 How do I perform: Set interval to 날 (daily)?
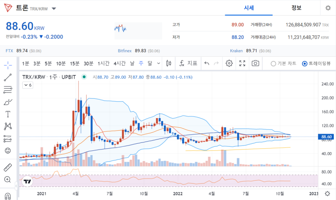[x=132, y=63]
